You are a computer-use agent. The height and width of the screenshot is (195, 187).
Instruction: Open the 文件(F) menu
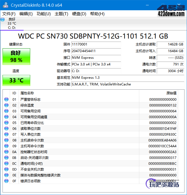coord(9,14)
